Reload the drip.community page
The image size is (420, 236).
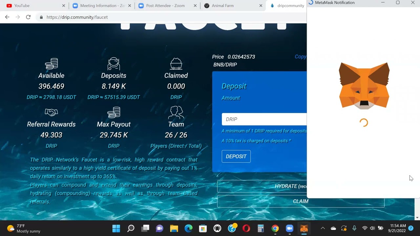tap(28, 17)
